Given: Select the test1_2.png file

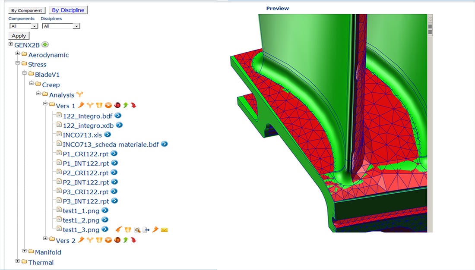Looking at the screenshot, I should [x=81, y=220].
